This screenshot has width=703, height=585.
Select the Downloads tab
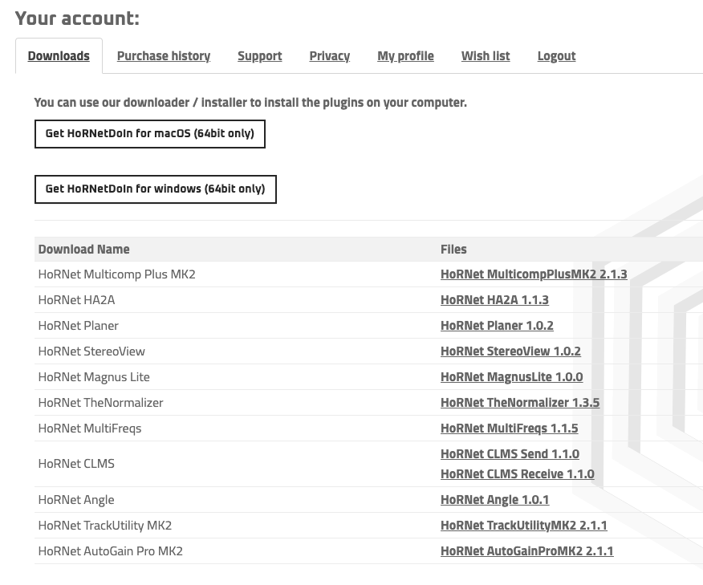[x=59, y=56]
